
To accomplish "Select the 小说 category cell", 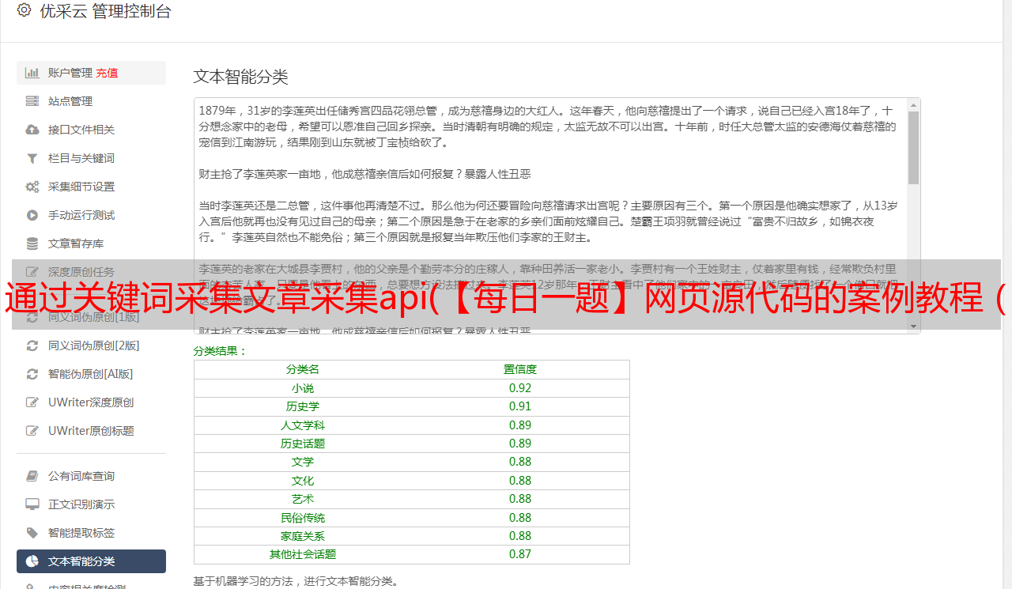I will 303,388.
